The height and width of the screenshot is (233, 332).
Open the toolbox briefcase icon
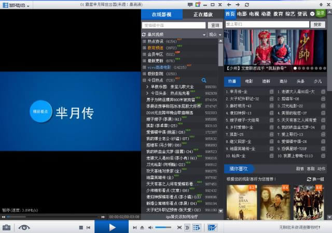click(x=6, y=227)
